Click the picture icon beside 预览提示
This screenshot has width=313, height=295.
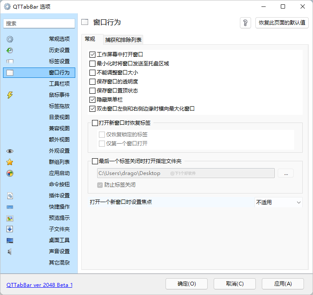point(10,218)
